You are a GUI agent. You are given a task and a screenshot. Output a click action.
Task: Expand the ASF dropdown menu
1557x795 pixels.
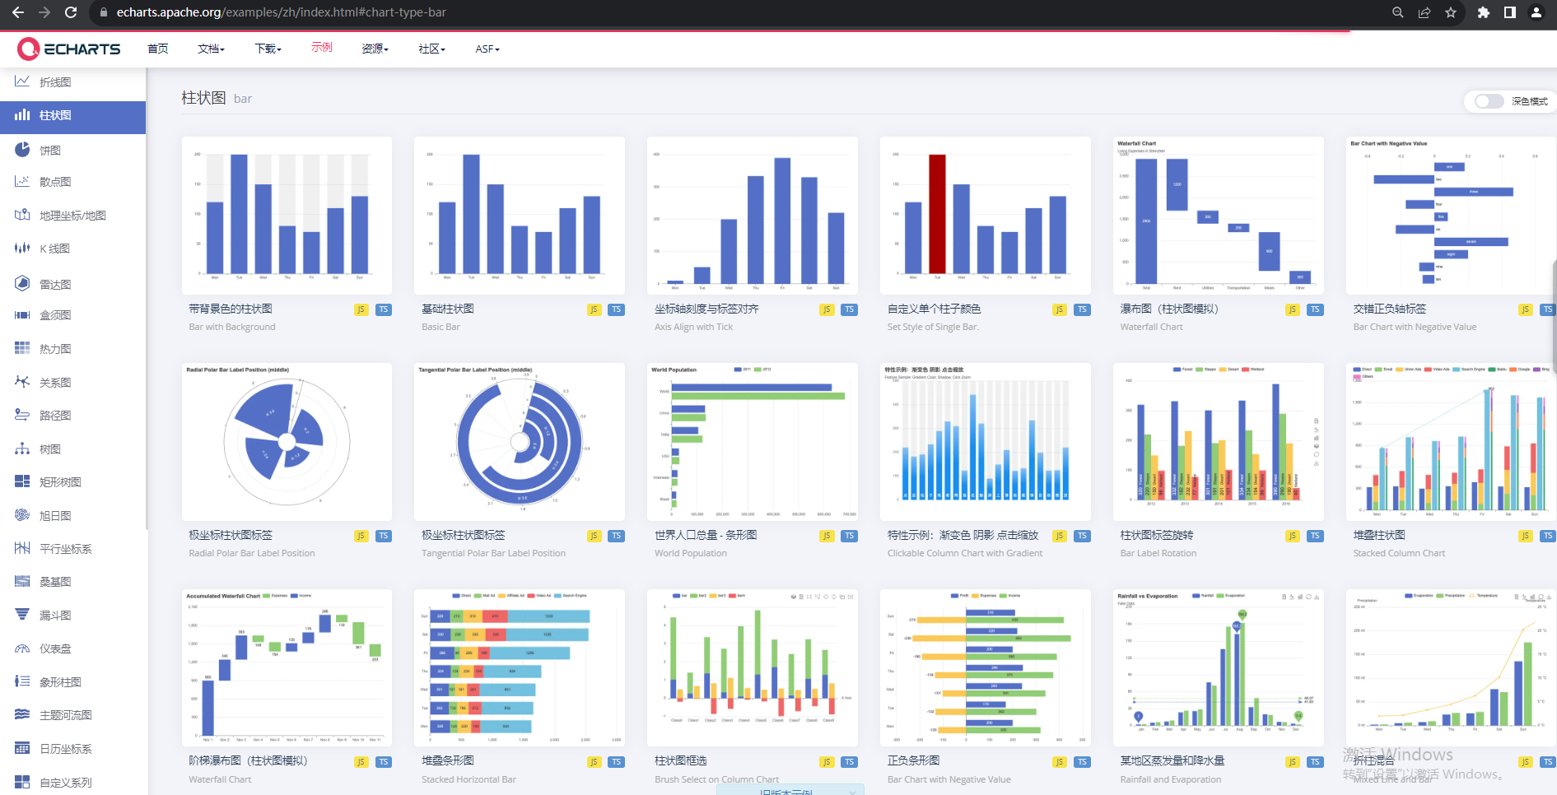click(x=487, y=49)
